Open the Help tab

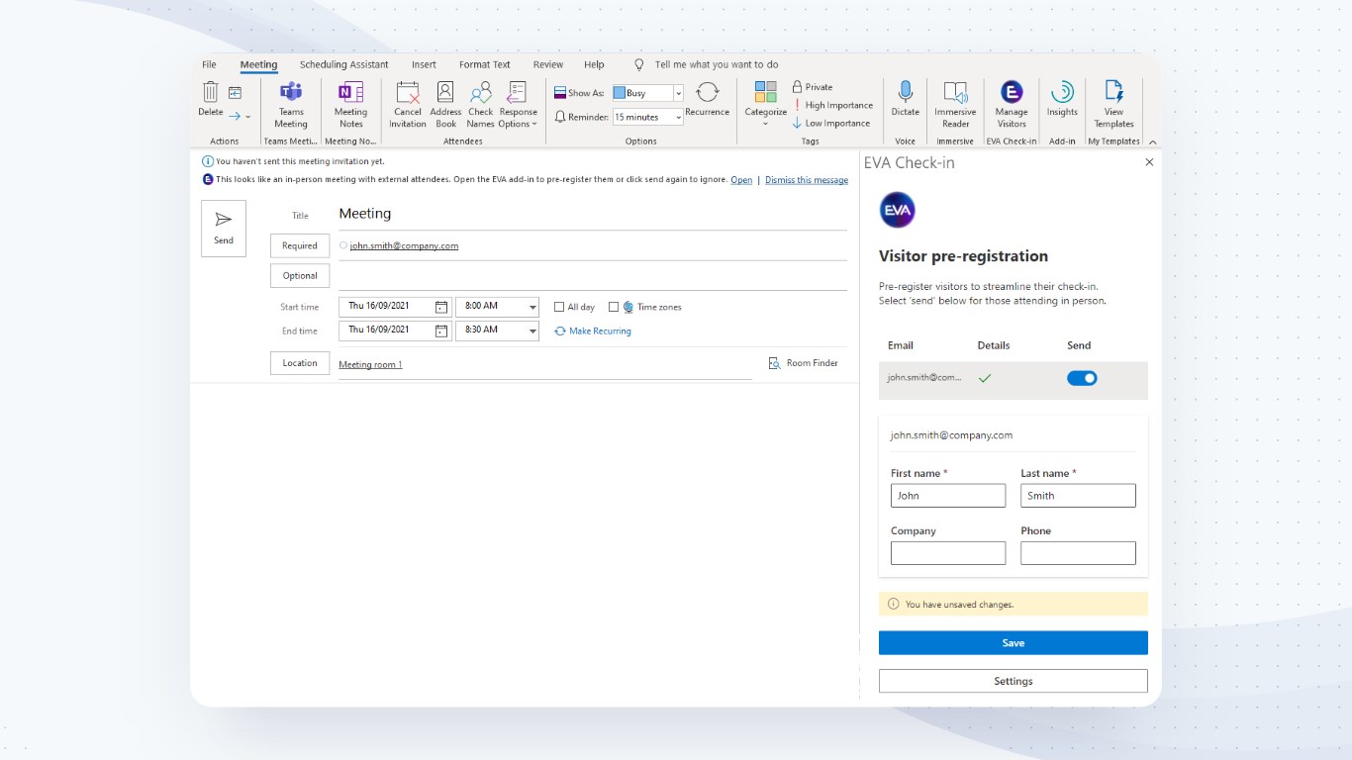(x=594, y=64)
